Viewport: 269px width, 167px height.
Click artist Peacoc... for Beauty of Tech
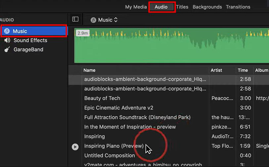(x=222, y=98)
